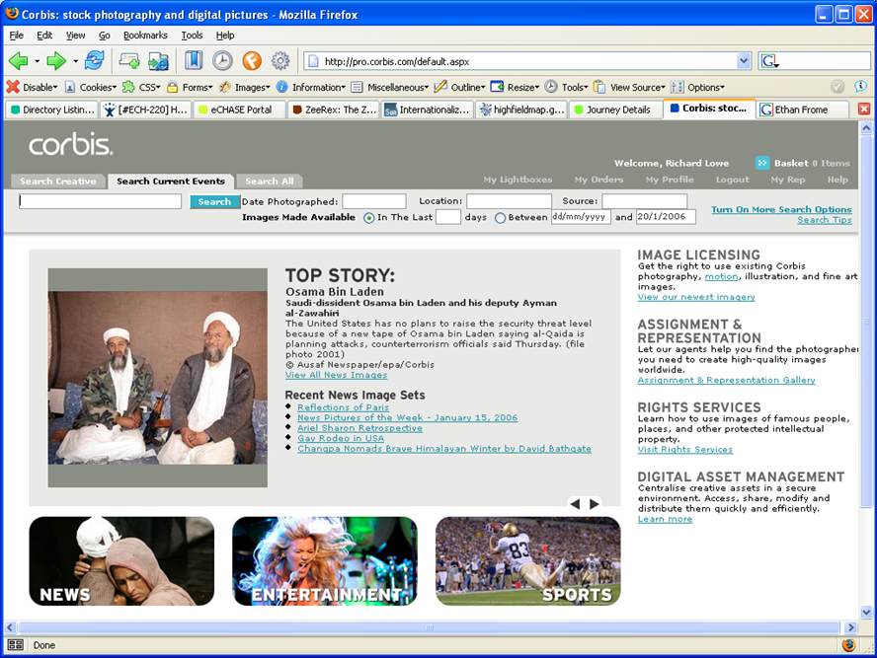Click the settings gear toolbar icon
Viewport: 877px width, 658px height.
click(x=280, y=61)
